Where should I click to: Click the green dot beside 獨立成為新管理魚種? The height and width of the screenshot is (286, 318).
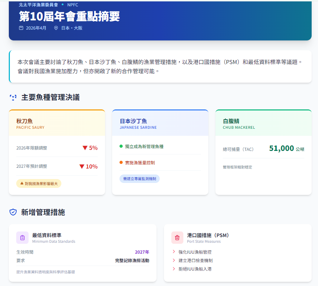point(121,146)
